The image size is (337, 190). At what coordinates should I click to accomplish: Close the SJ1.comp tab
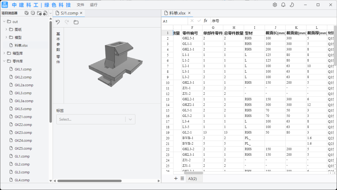click(x=81, y=13)
